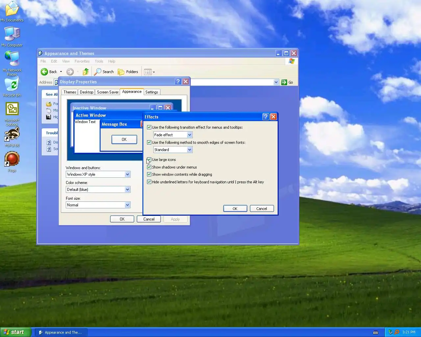Click the Back arrow in explorer toolbar
The width and height of the screenshot is (421, 337).
click(x=49, y=72)
